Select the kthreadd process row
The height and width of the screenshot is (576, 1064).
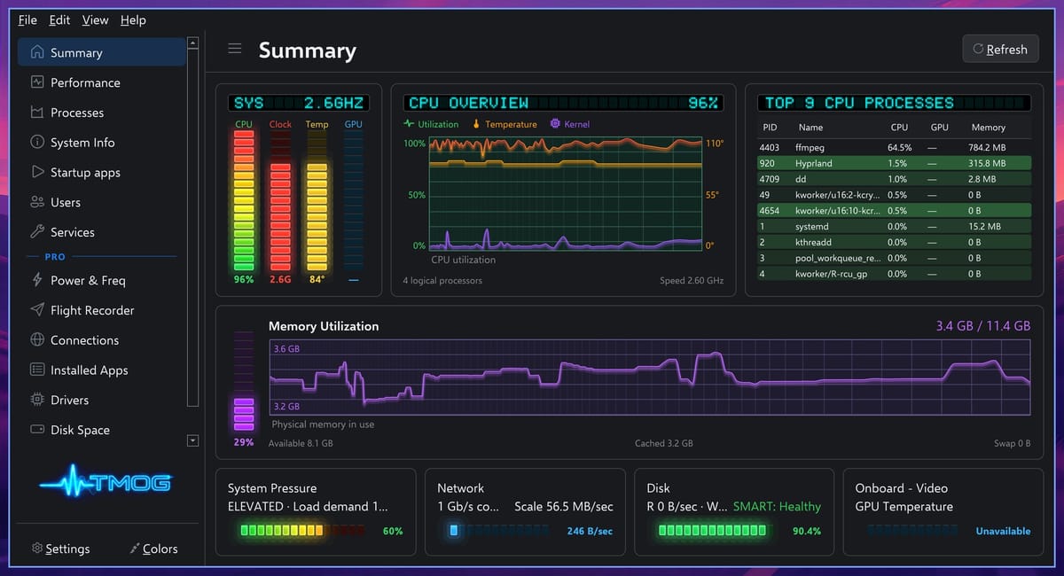click(x=894, y=242)
